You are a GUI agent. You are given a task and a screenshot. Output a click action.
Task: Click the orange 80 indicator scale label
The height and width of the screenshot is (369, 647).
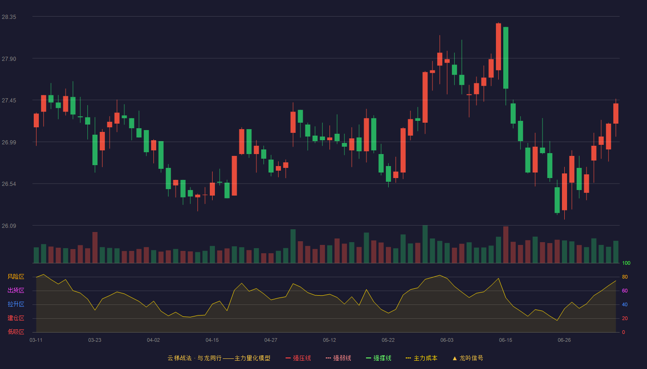[x=625, y=277]
